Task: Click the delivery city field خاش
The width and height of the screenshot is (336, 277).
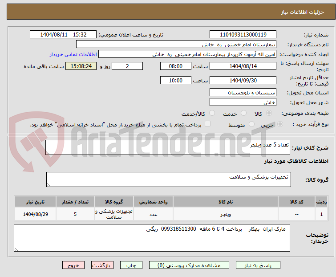Action: point(243,102)
